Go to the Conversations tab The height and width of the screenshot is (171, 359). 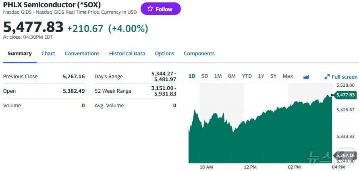point(82,53)
